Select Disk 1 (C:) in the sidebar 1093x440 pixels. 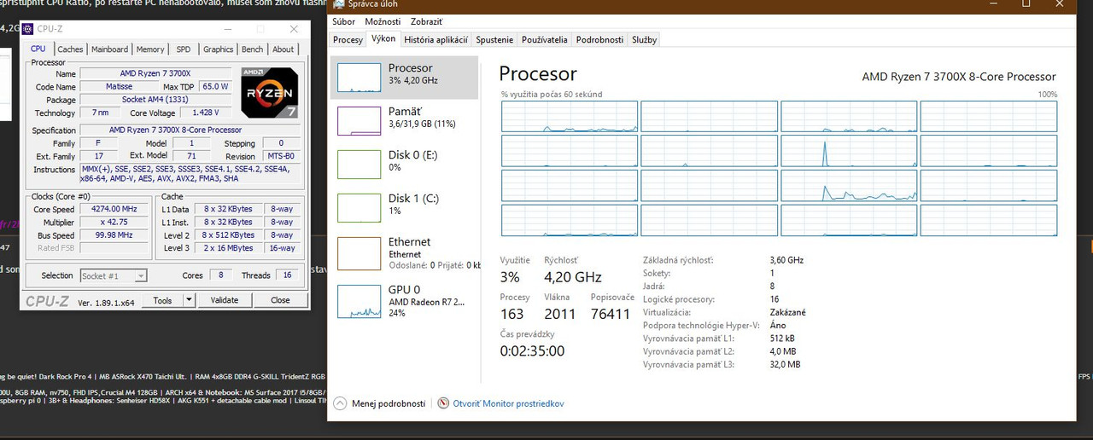click(x=404, y=207)
